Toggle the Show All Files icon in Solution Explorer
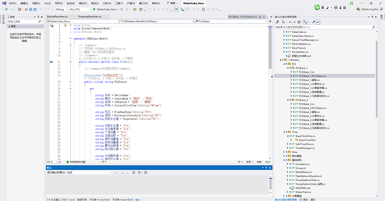Screen dimensions: 385x201 pos(299,22)
